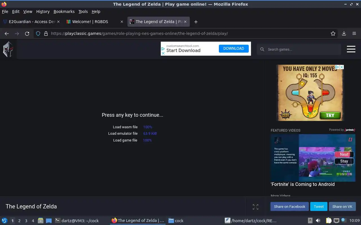Open the site's hamburger navigation menu
This screenshot has width=361, height=225.
click(351, 49)
